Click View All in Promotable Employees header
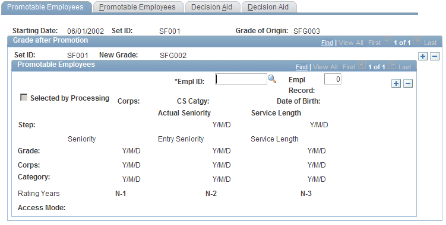The image size is (446, 225). click(x=325, y=67)
